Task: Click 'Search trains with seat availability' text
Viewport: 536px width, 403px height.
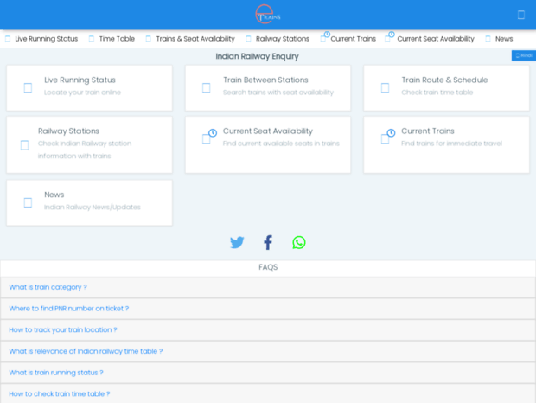Action: point(278,93)
